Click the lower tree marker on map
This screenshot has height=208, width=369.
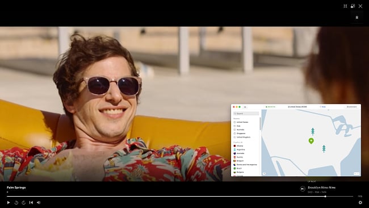(x=324, y=149)
